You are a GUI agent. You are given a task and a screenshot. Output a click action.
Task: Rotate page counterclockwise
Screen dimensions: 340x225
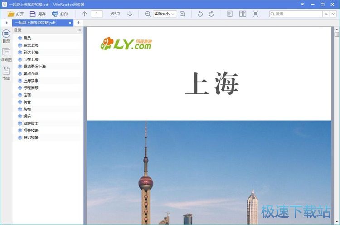[x=200, y=14]
